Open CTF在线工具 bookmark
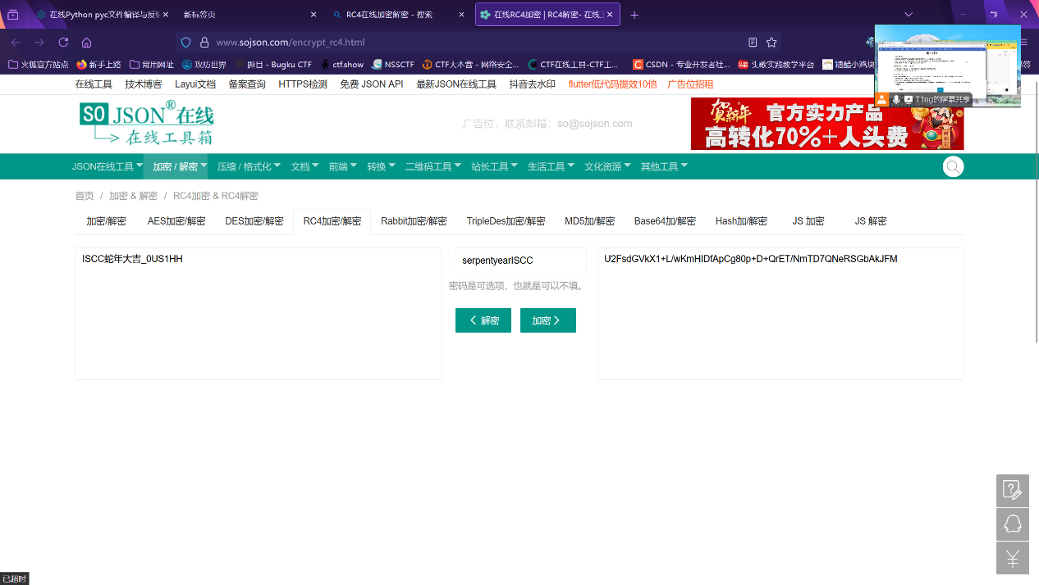The height and width of the screenshot is (585, 1039). [x=574, y=64]
